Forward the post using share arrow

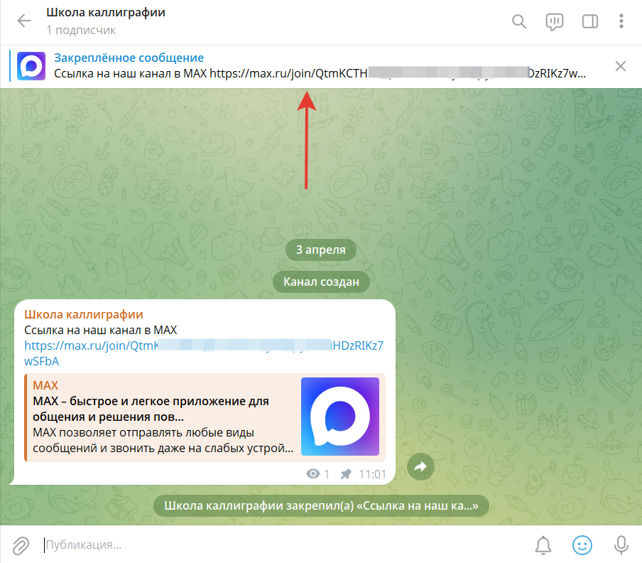click(x=420, y=467)
